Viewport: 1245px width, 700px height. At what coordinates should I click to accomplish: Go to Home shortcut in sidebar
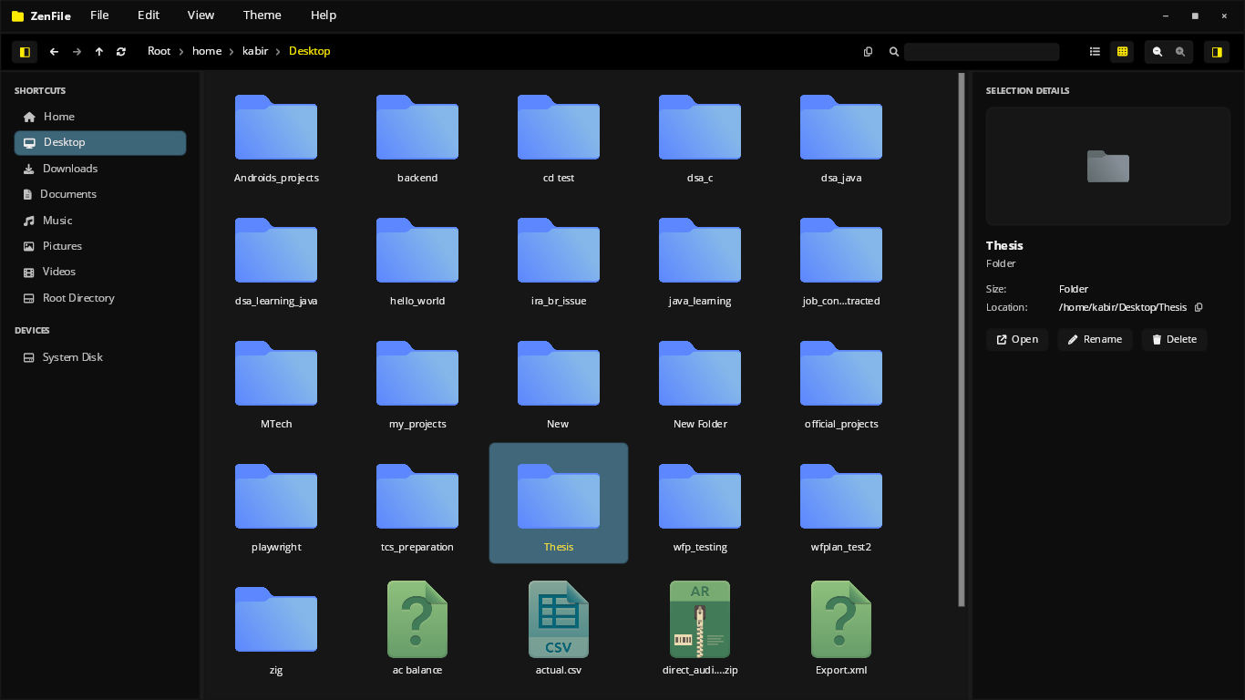tap(100, 117)
